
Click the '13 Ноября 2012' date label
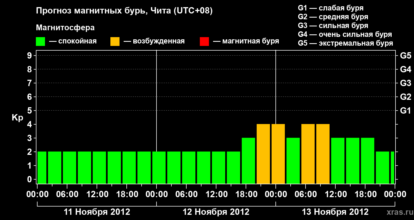click(x=335, y=212)
